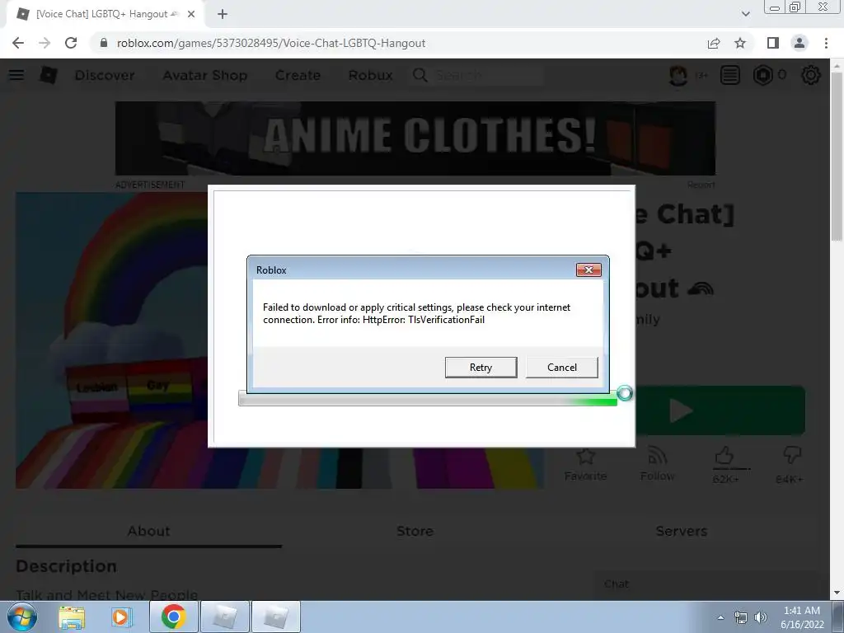Open the network tray icon
The height and width of the screenshot is (633, 844).
pyautogui.click(x=741, y=617)
